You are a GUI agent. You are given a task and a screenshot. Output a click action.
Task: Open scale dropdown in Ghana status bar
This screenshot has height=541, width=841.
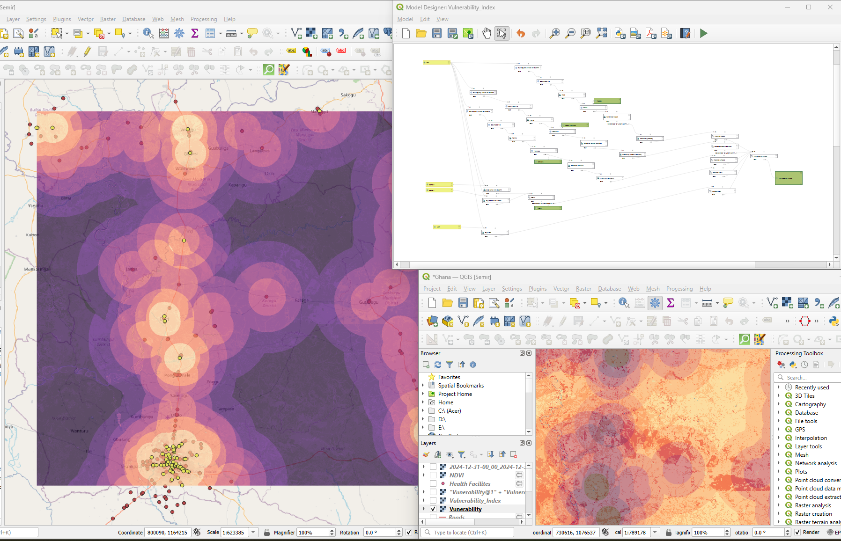tap(655, 532)
